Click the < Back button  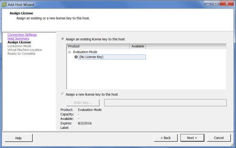point(166,138)
